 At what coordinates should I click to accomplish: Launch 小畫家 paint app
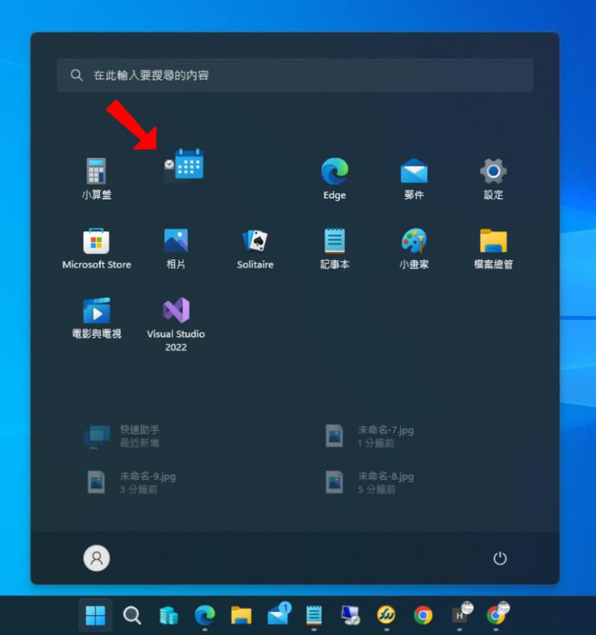point(413,248)
